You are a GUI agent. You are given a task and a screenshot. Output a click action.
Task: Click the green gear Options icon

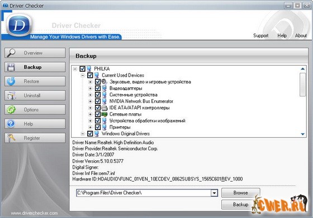(11, 109)
